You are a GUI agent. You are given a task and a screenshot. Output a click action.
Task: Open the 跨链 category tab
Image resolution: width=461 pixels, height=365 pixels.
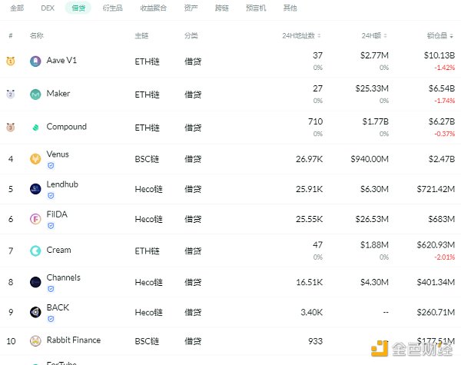(223, 8)
